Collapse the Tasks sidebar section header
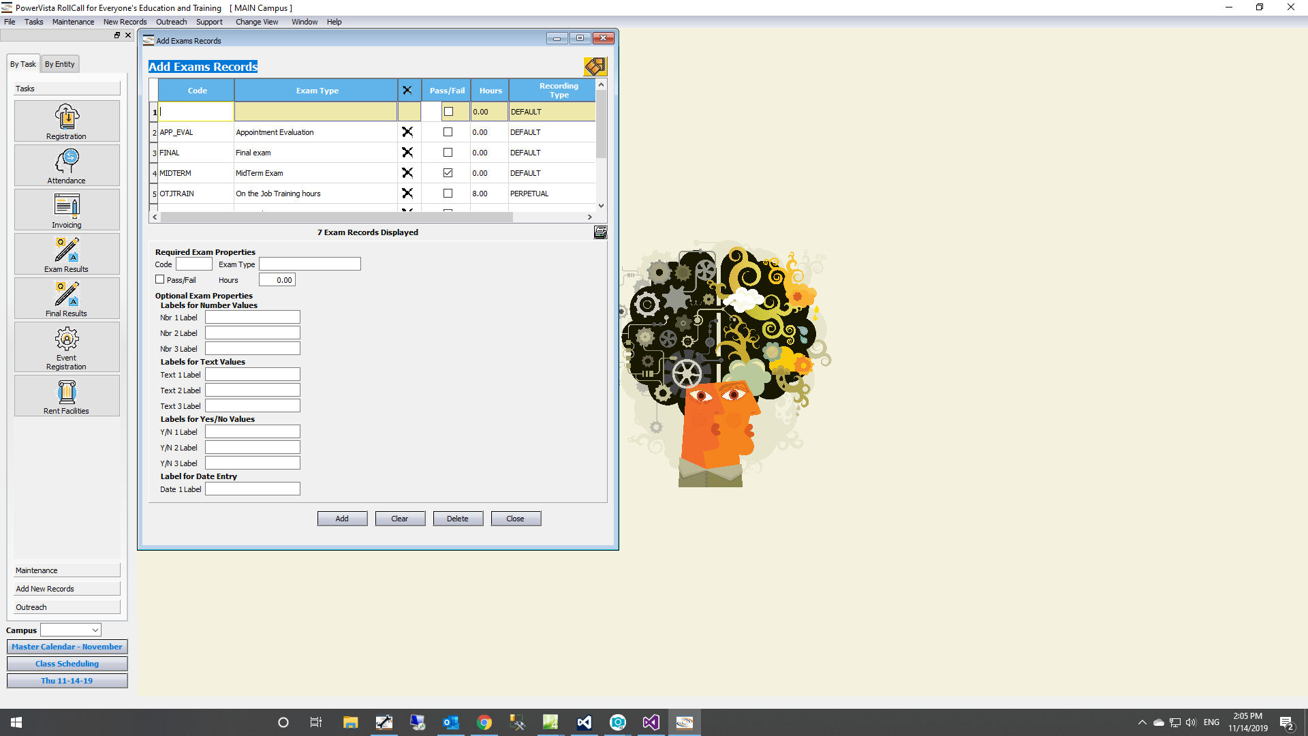The image size is (1308, 736). (67, 89)
